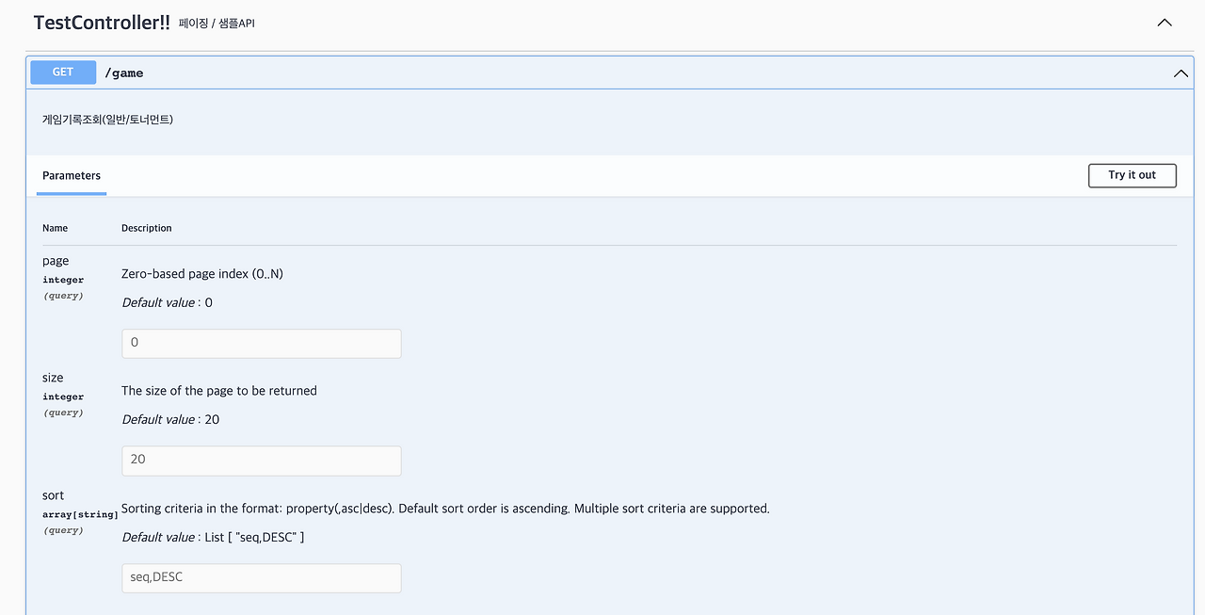Click the Name column header
Image resolution: width=1205 pixels, height=615 pixels.
pos(55,227)
